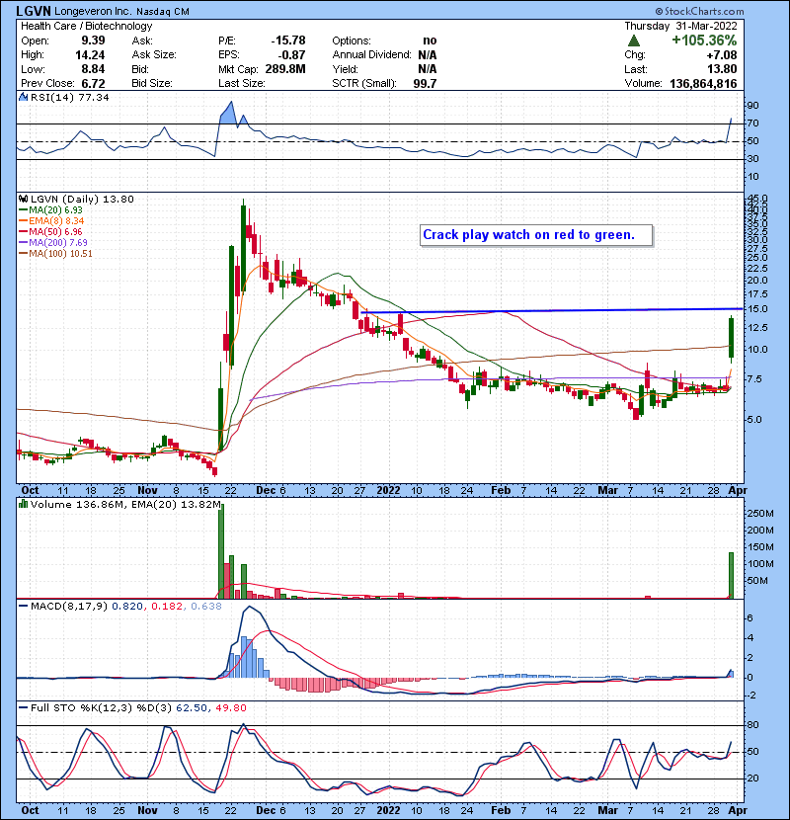790x820 pixels.
Task: Click the MA(50) 6.96 legend entry
Action: (55, 231)
